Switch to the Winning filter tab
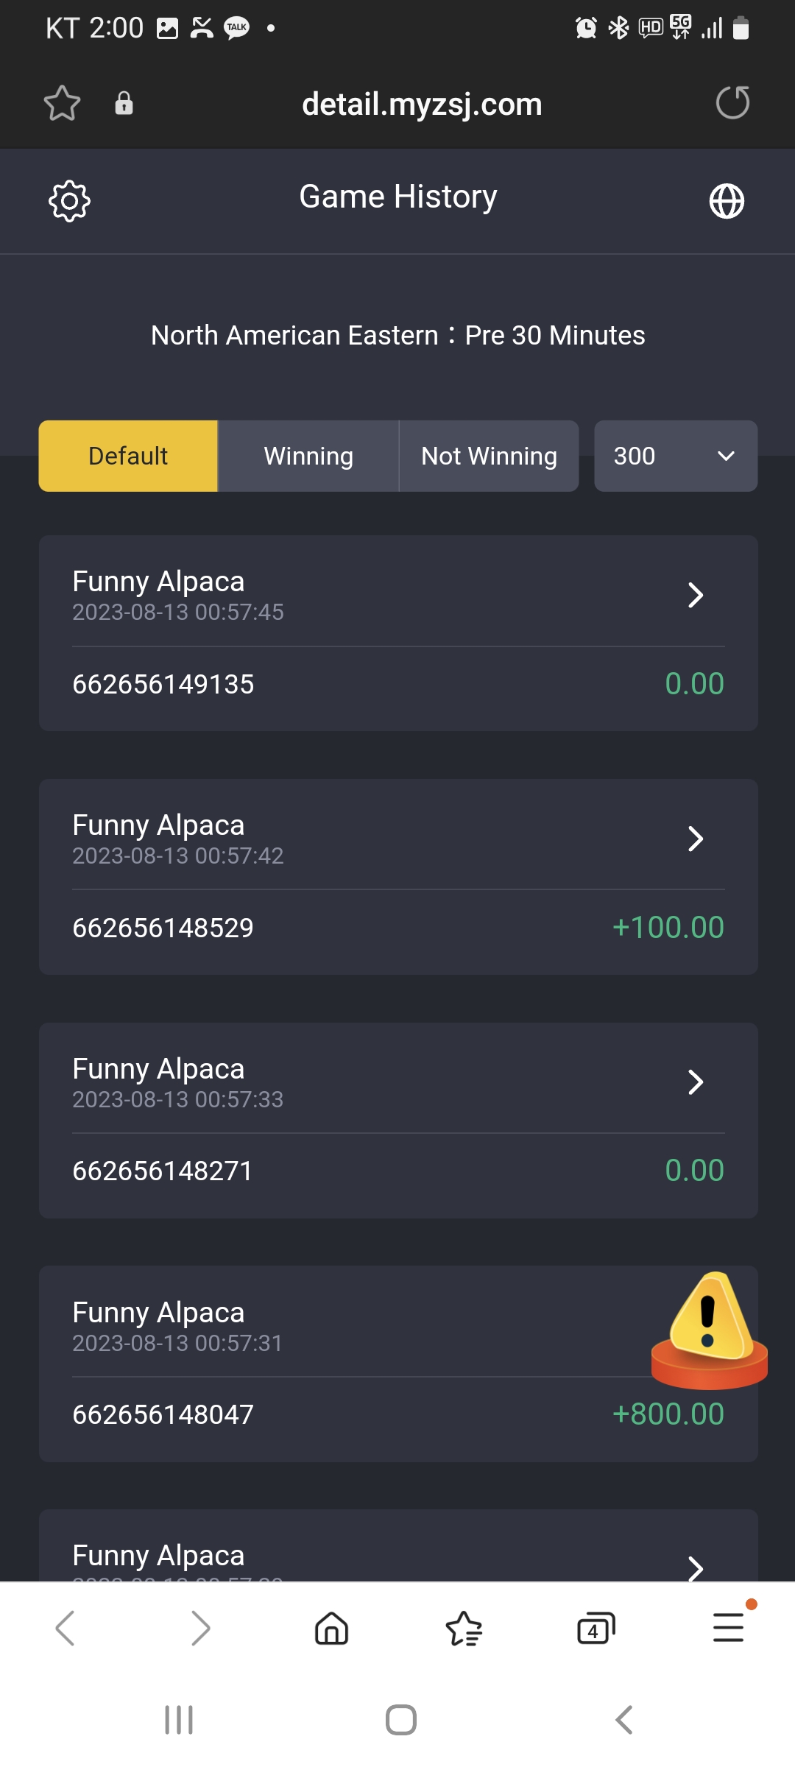795x1767 pixels. click(x=308, y=456)
